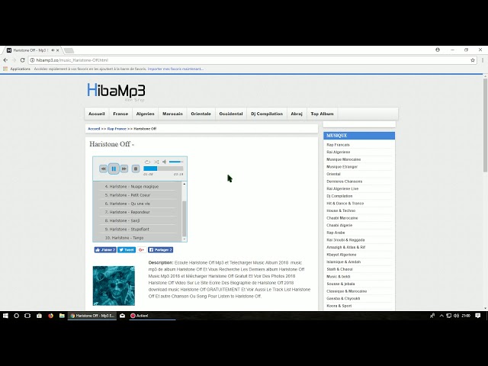
Task: Open the Windows Start menu
Action: 5,316
